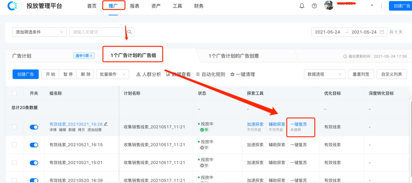Open the 批量操作 batch operations dropdown
Image resolution: width=412 pixels, height=183 pixels.
point(112,74)
